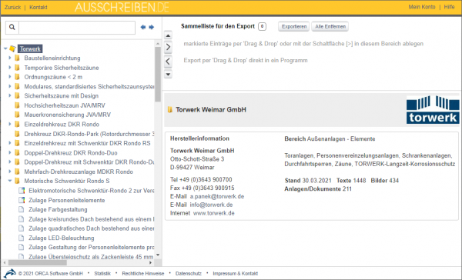Click the magnifier search icon
Viewport: 462px width, 280px height.
click(12, 27)
